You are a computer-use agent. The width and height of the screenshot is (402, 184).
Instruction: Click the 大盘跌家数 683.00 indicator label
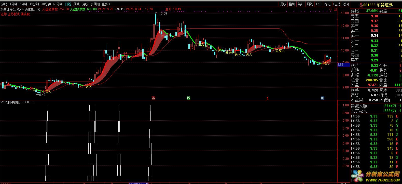tap(83, 9)
